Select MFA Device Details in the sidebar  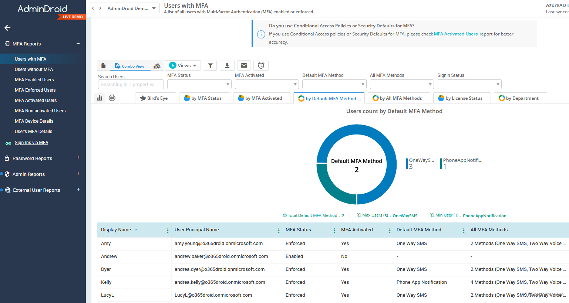point(34,121)
